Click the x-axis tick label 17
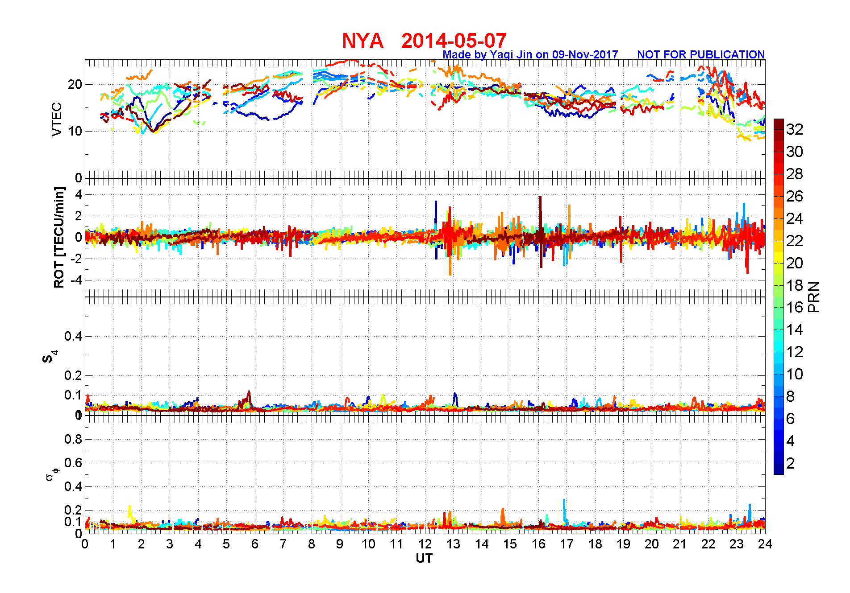This screenshot has width=850, height=593. (567, 544)
